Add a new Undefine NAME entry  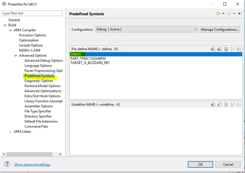click(213, 105)
